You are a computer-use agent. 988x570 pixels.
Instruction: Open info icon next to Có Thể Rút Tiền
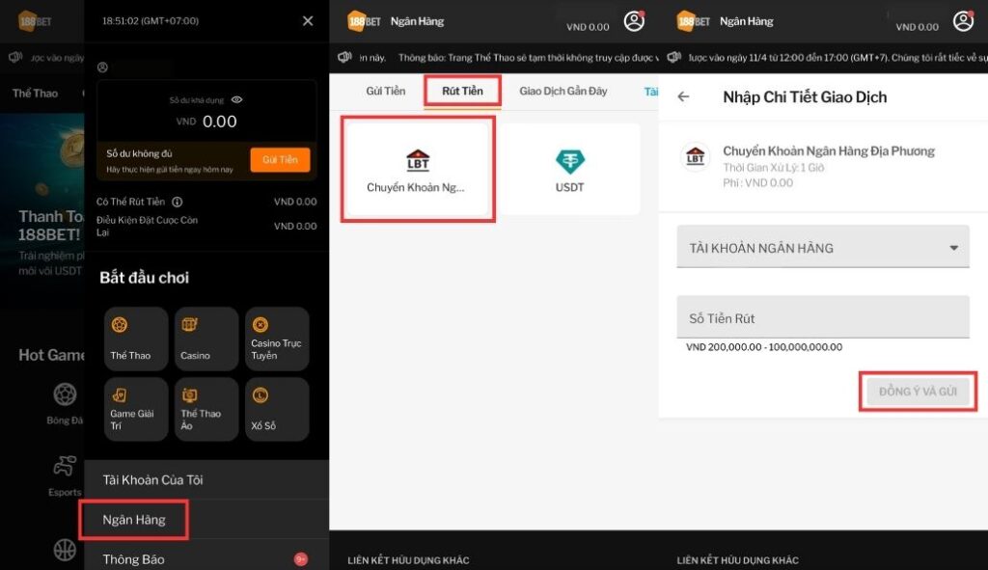[178, 203]
